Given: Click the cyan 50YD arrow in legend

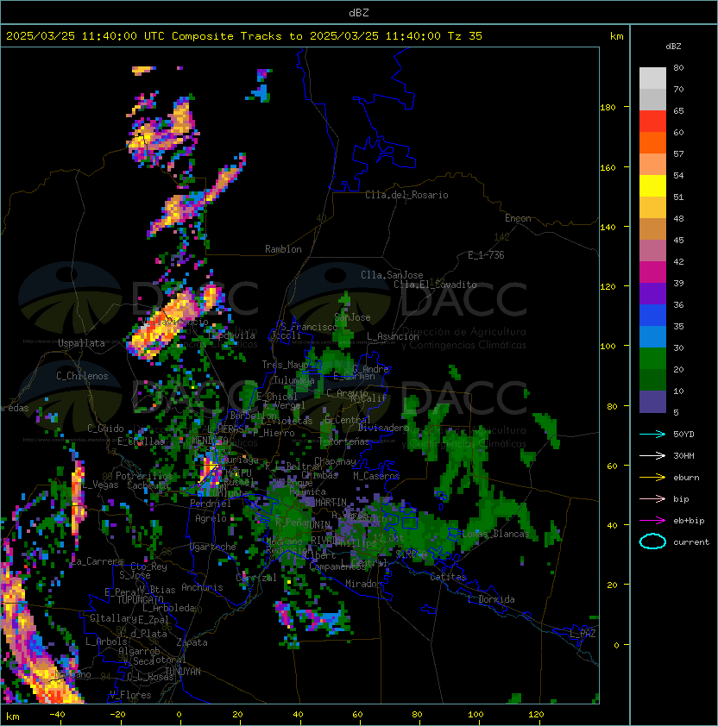Looking at the screenshot, I should point(652,434).
